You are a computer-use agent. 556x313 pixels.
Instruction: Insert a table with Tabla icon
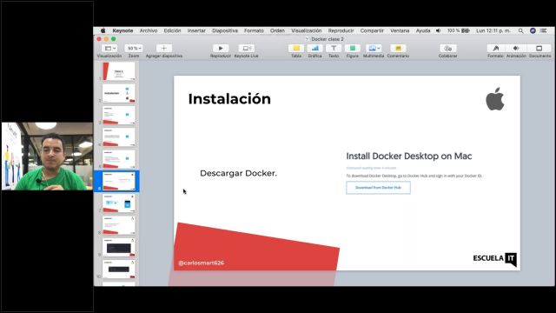tap(296, 49)
